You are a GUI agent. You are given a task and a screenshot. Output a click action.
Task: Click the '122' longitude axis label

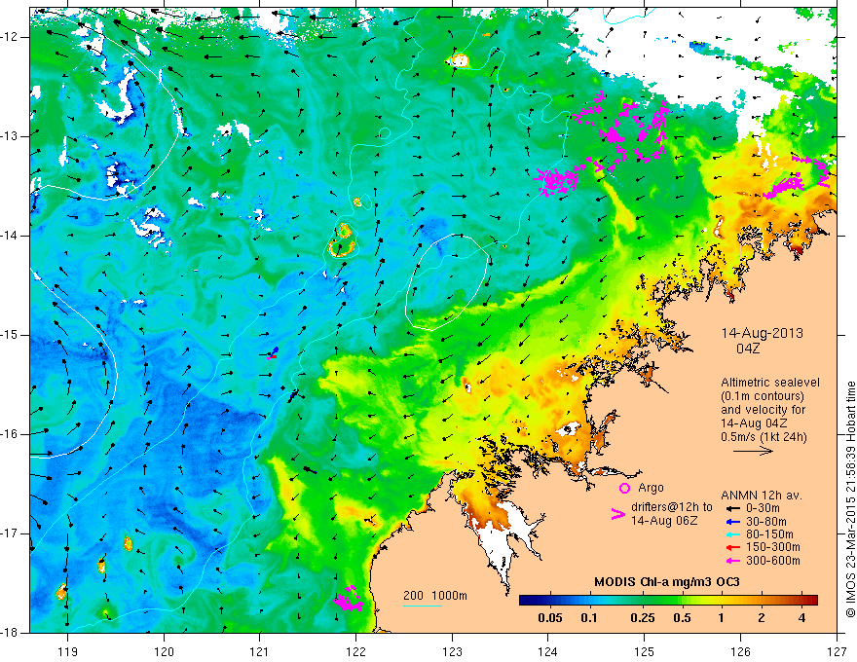click(x=355, y=651)
